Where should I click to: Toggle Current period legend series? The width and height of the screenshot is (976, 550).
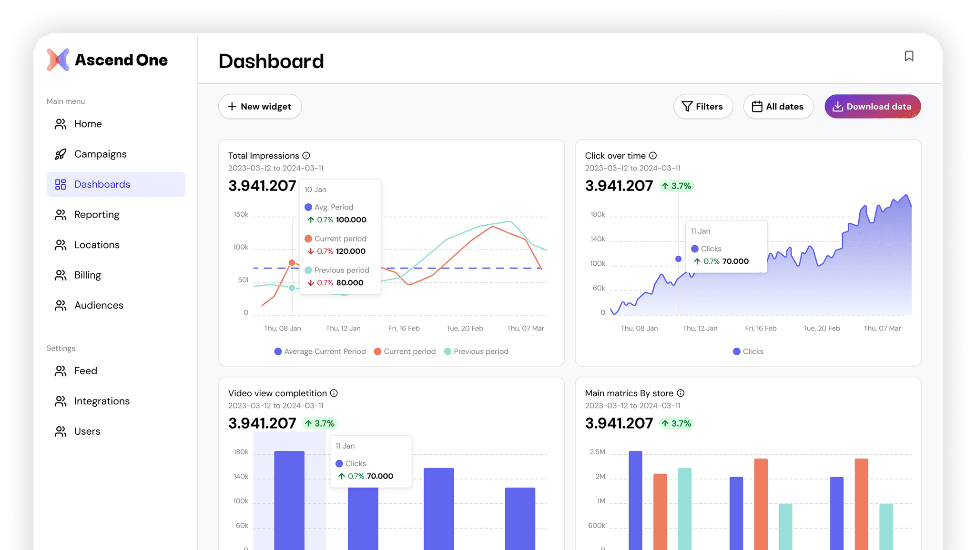405,351
